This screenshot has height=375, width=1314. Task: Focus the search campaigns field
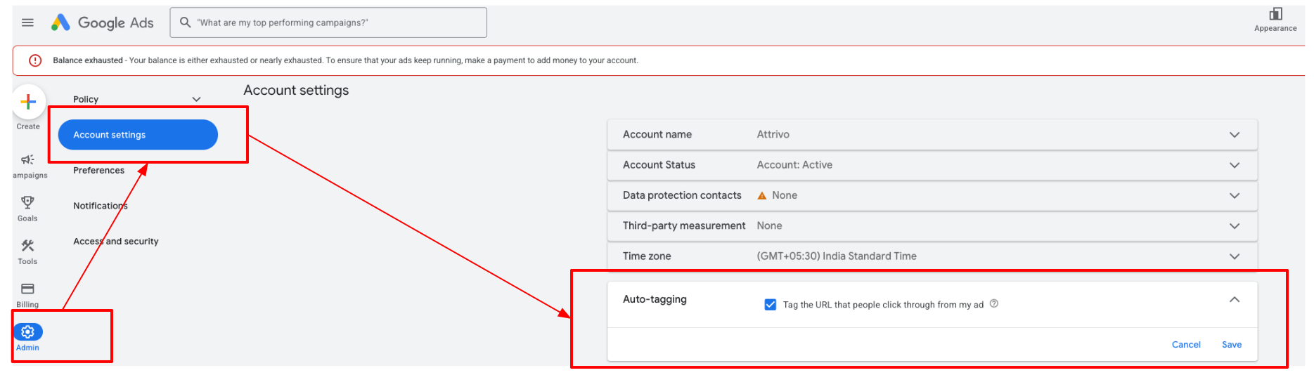point(328,22)
